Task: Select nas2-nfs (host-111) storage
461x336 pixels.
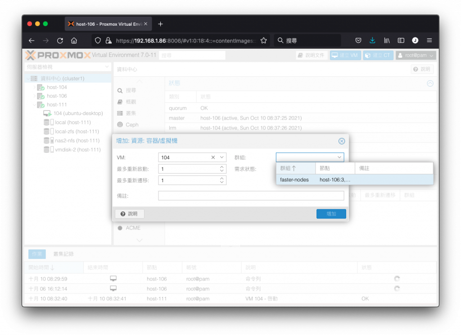Action: 77,141
